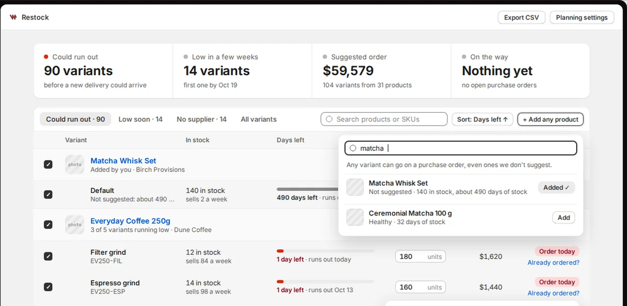The height and width of the screenshot is (306, 627).
Task: Click the Suggested order $59,579 card
Action: (x=381, y=71)
